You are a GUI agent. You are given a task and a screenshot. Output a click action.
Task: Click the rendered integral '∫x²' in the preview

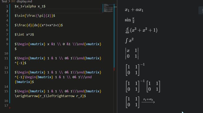point(129,41)
